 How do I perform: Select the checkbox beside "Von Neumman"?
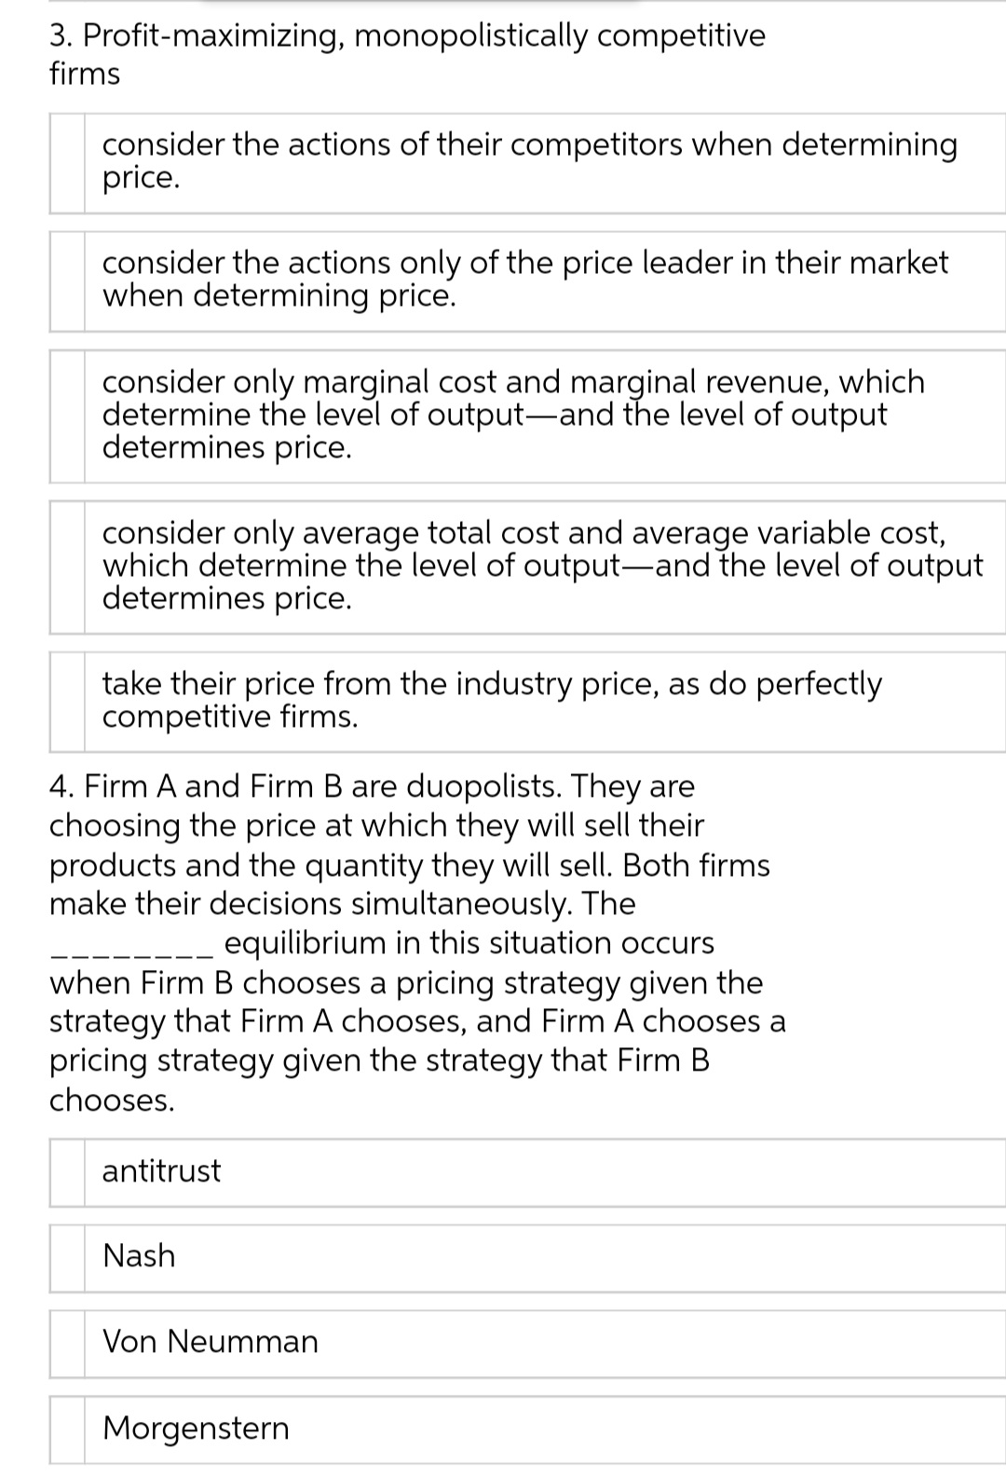tap(65, 1342)
